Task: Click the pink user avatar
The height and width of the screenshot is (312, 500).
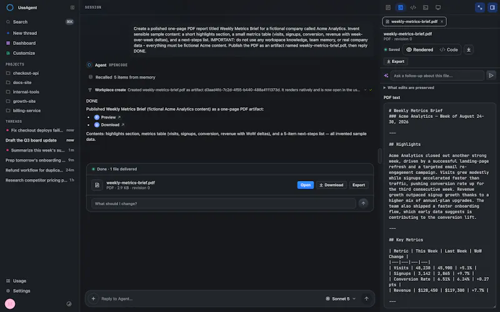Action: (10, 304)
